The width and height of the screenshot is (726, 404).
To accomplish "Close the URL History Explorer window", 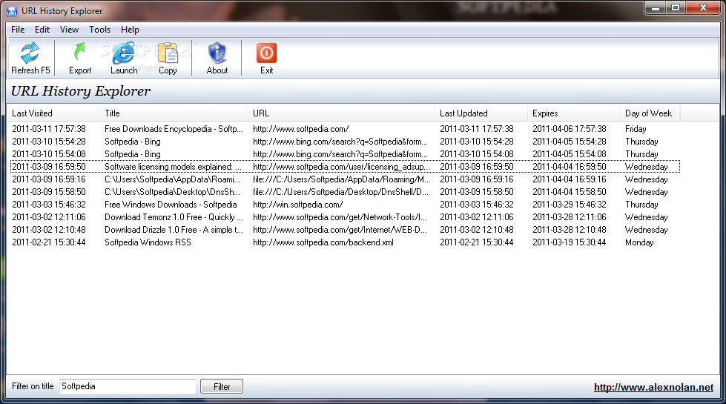I will [x=703, y=8].
